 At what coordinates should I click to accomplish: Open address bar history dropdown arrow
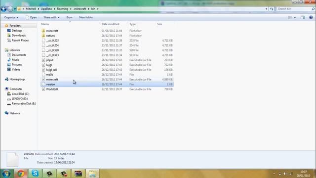pyautogui.click(x=266, y=9)
